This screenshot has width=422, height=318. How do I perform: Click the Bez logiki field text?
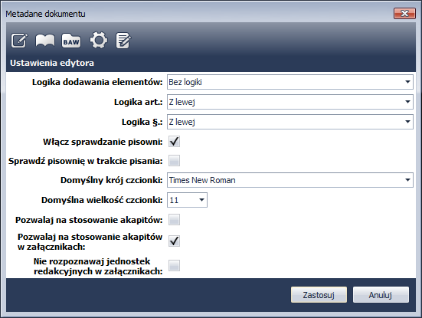(x=185, y=82)
